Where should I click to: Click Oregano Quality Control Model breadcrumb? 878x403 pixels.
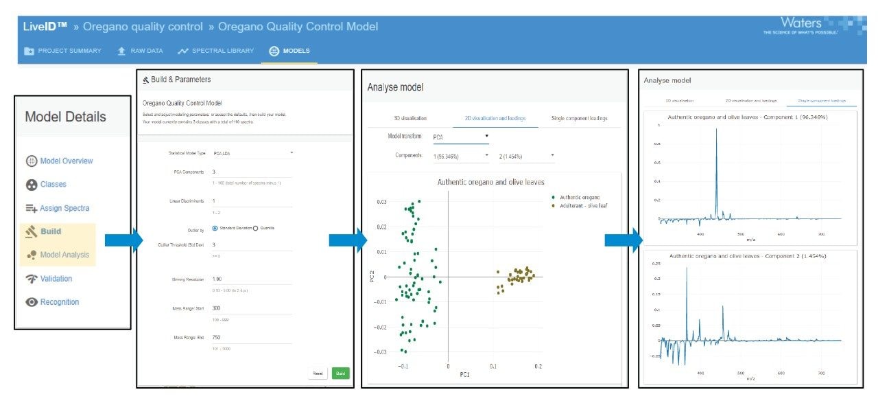298,27
